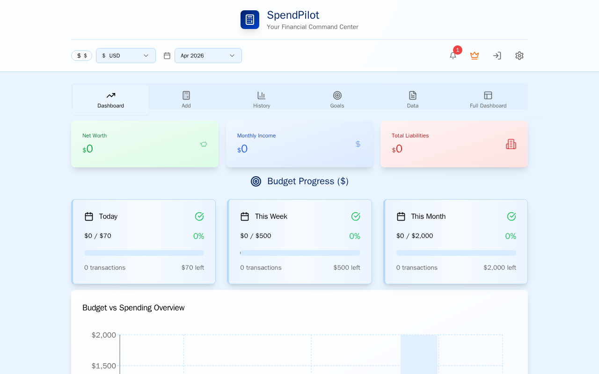Click the This Month progress bar

[456, 253]
